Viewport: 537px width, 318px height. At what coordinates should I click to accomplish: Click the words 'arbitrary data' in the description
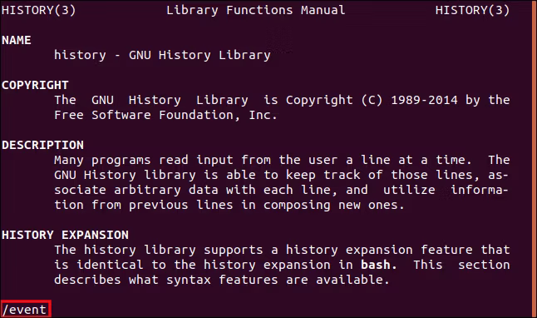[166, 190]
